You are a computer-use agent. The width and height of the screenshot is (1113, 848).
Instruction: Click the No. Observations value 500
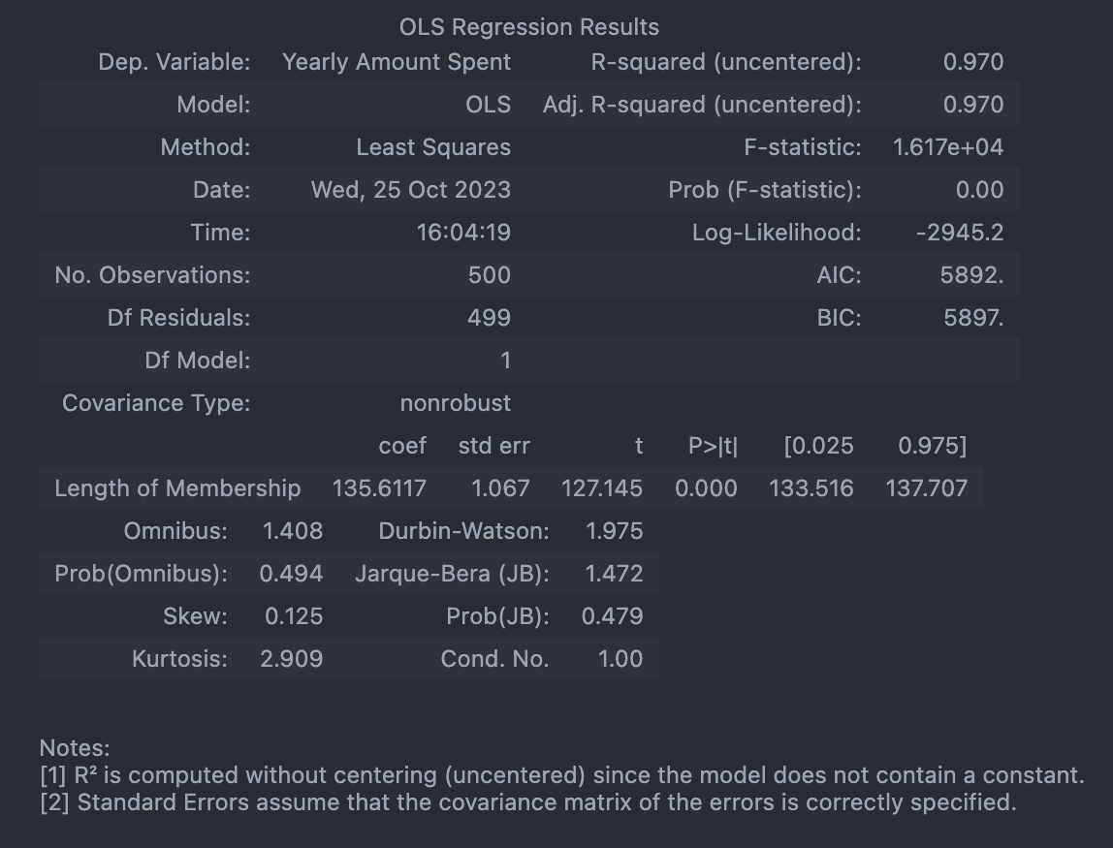pyautogui.click(x=489, y=275)
